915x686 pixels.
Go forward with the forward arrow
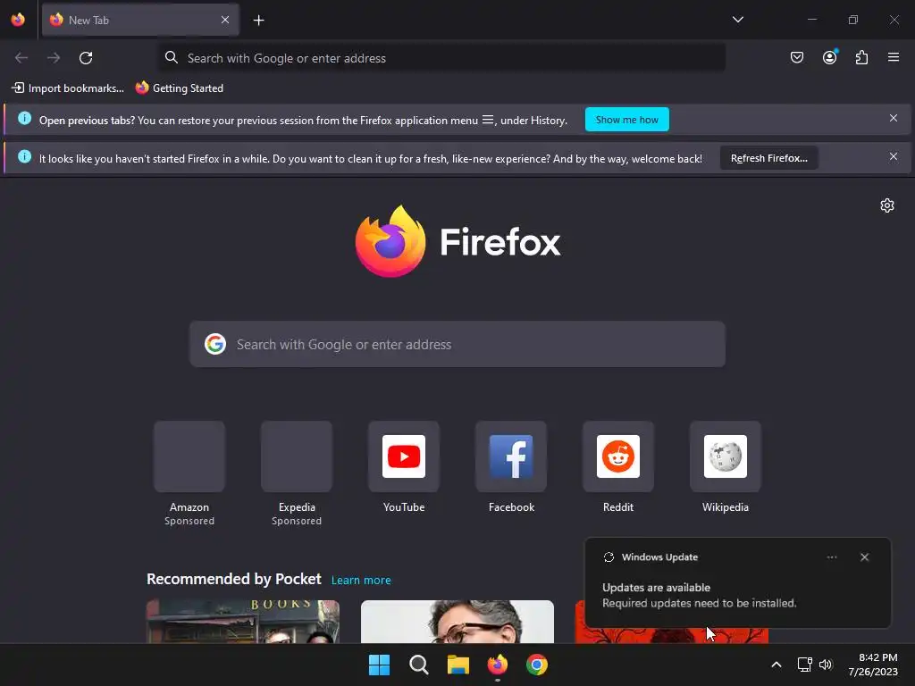coord(54,58)
